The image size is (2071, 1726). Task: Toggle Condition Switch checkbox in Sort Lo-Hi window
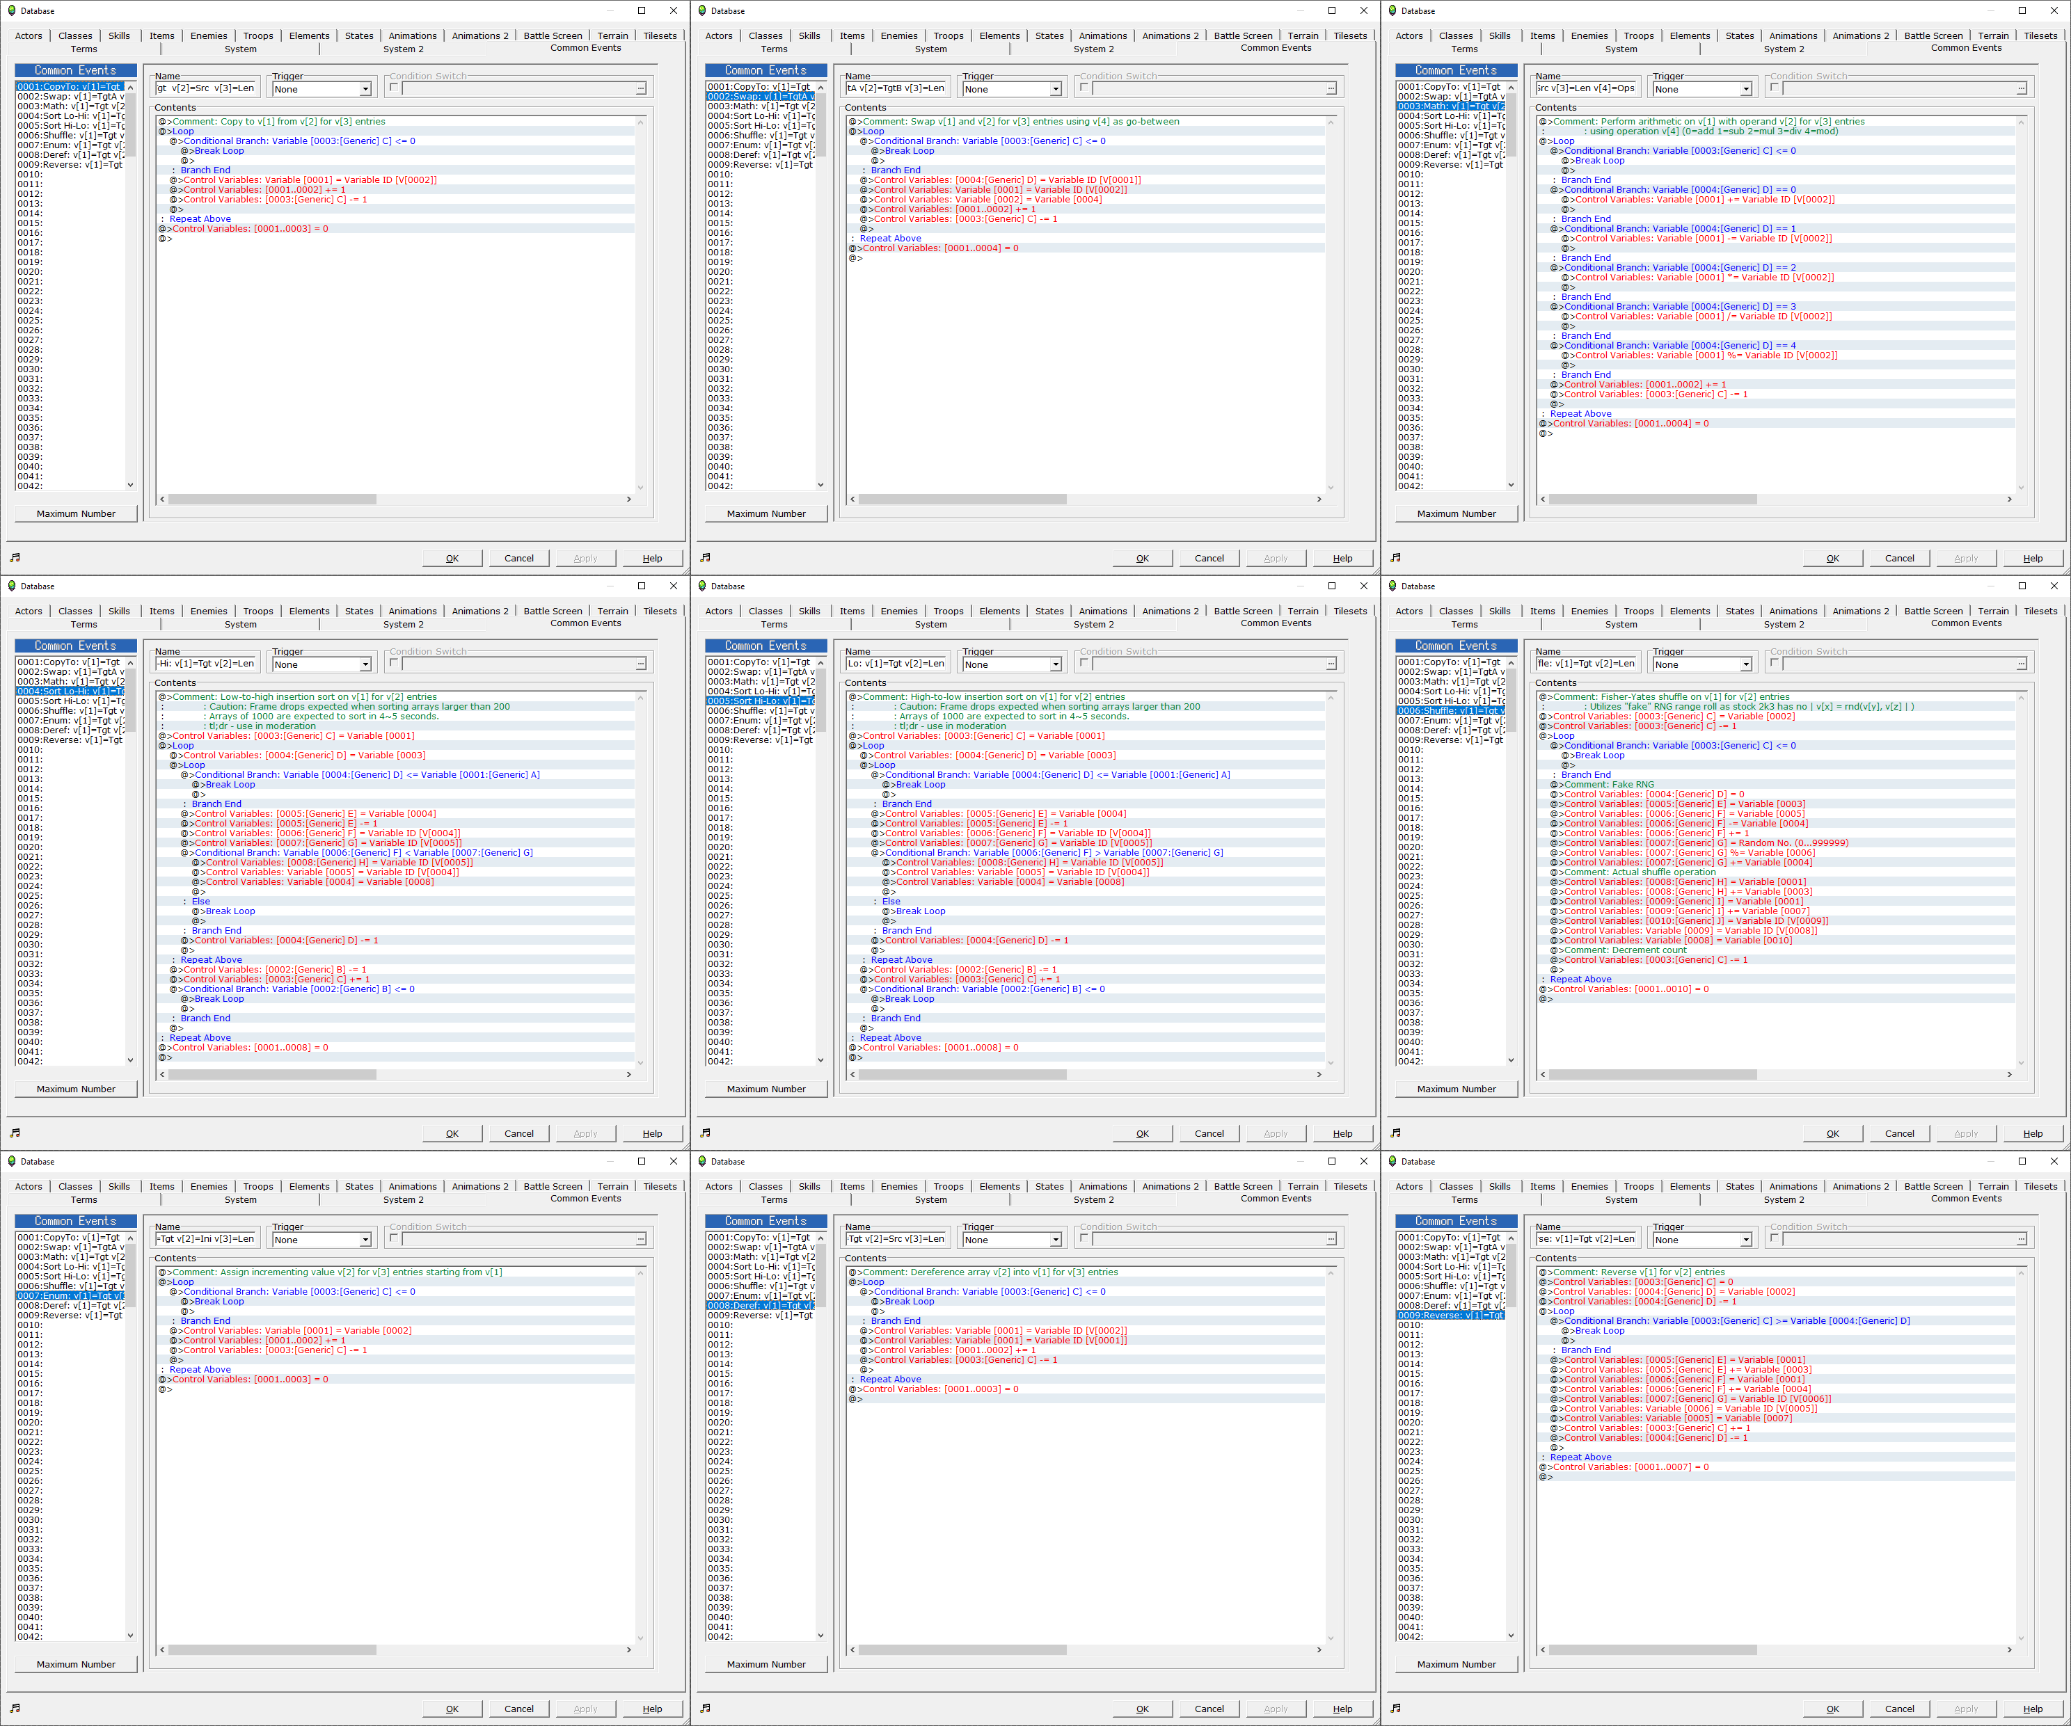click(x=393, y=664)
